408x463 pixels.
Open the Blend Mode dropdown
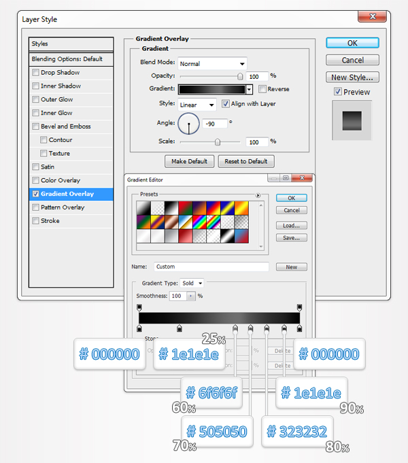212,63
